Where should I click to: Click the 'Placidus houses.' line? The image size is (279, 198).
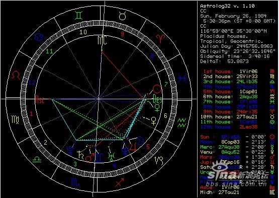pos(224,36)
